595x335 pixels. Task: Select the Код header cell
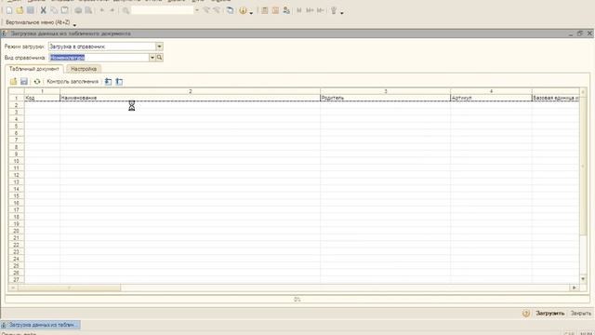tap(42, 98)
